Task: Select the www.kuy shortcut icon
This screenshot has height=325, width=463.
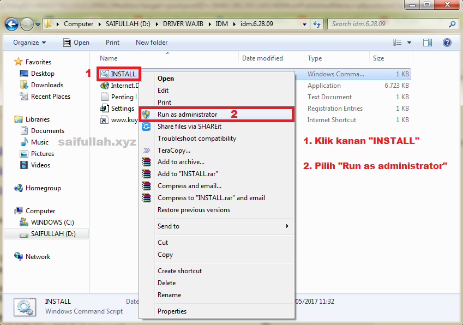Action: pyautogui.click(x=105, y=120)
